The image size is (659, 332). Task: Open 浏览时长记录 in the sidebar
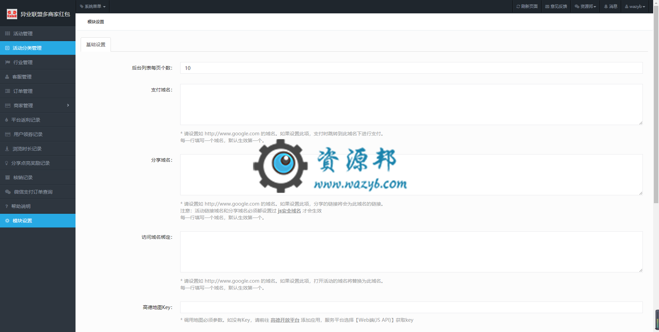pyautogui.click(x=38, y=149)
